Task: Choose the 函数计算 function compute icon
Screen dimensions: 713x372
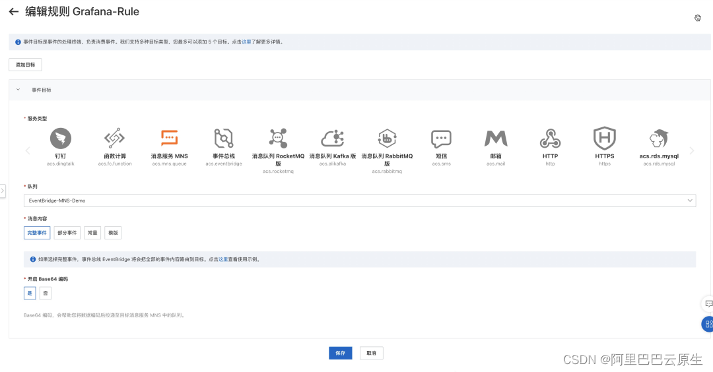Action: (x=115, y=138)
